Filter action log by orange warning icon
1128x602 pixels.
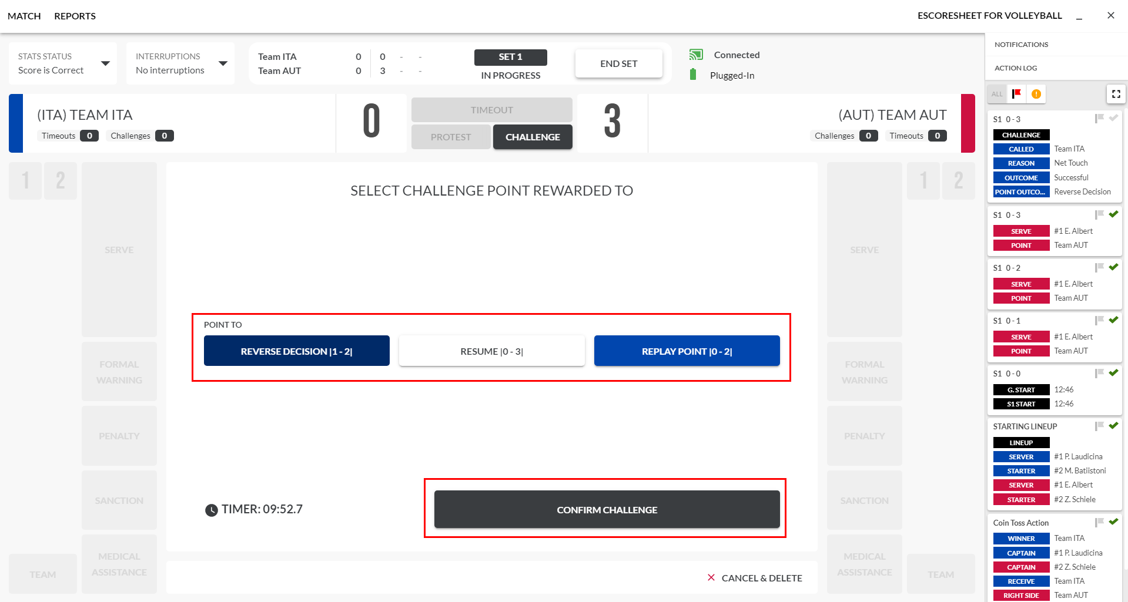click(x=1036, y=94)
